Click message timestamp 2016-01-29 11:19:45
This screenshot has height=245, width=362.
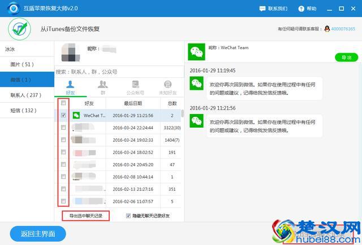(213, 71)
